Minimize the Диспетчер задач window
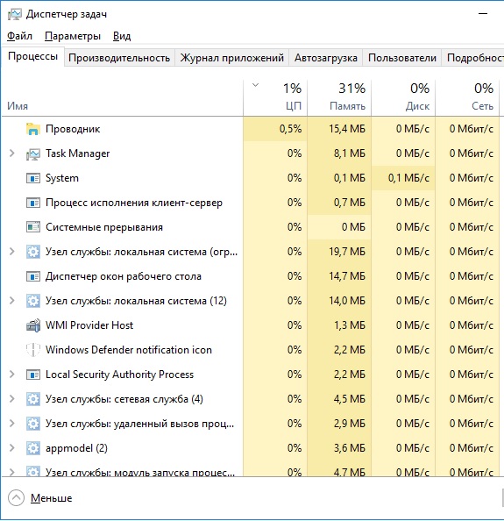The height and width of the screenshot is (521, 504). coord(483,14)
